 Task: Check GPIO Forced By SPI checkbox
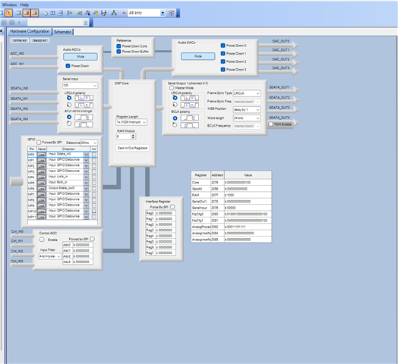pyautogui.click(x=39, y=143)
